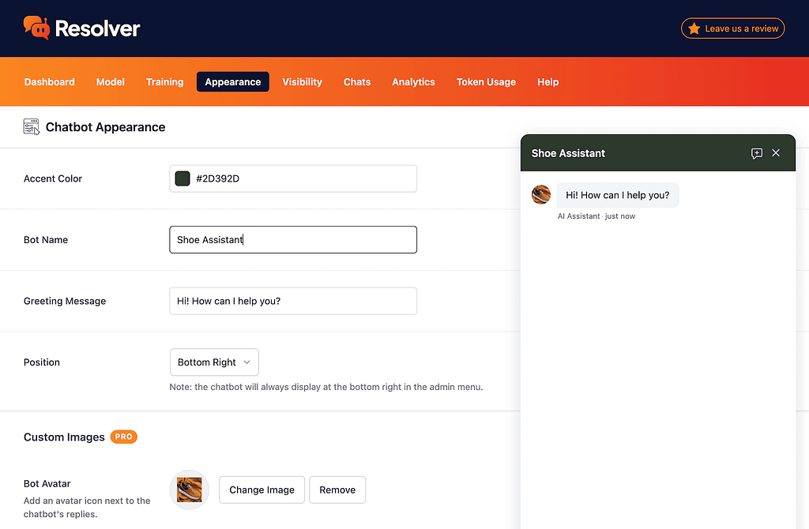Click the star icon in review button
Screen dimensions: 809x529
694,28
